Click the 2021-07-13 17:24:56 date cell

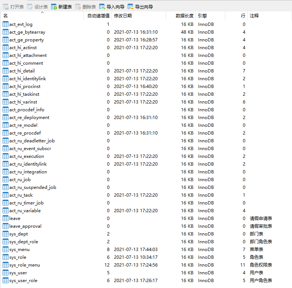coord(136,265)
